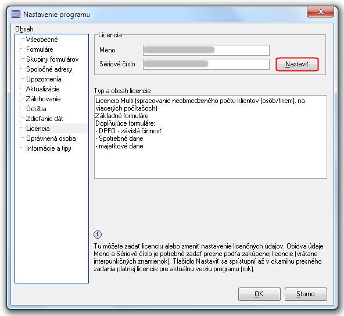Image resolution: width=344 pixels, height=316 pixels.
Task: Open the Formuláre settings page
Action: (x=40, y=49)
